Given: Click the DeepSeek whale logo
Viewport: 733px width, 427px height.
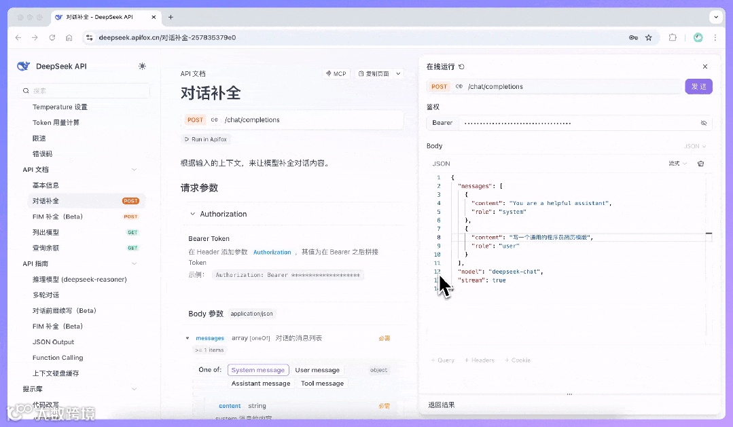Looking at the screenshot, I should click(x=23, y=67).
